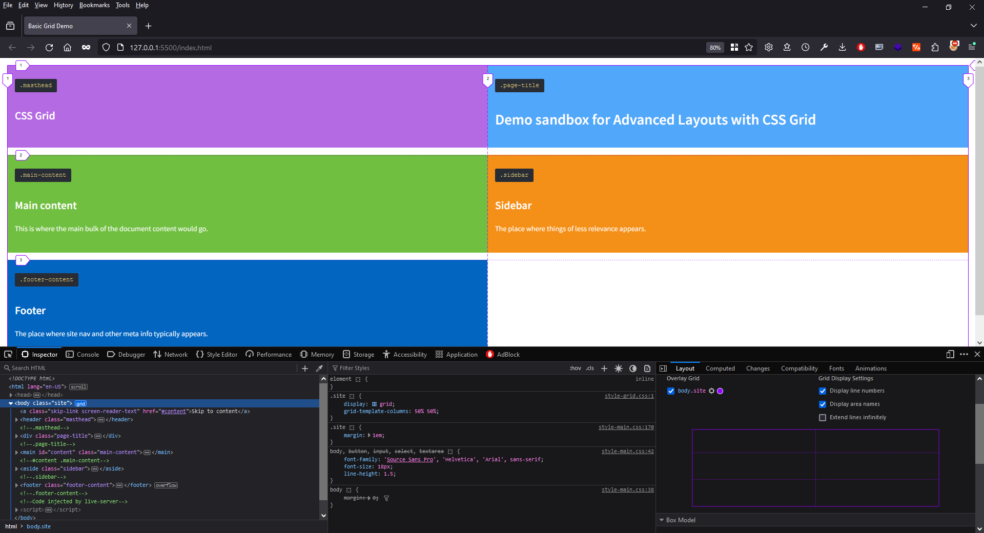Open the developer tools wrench icon
The image size is (984, 533).
point(824,47)
